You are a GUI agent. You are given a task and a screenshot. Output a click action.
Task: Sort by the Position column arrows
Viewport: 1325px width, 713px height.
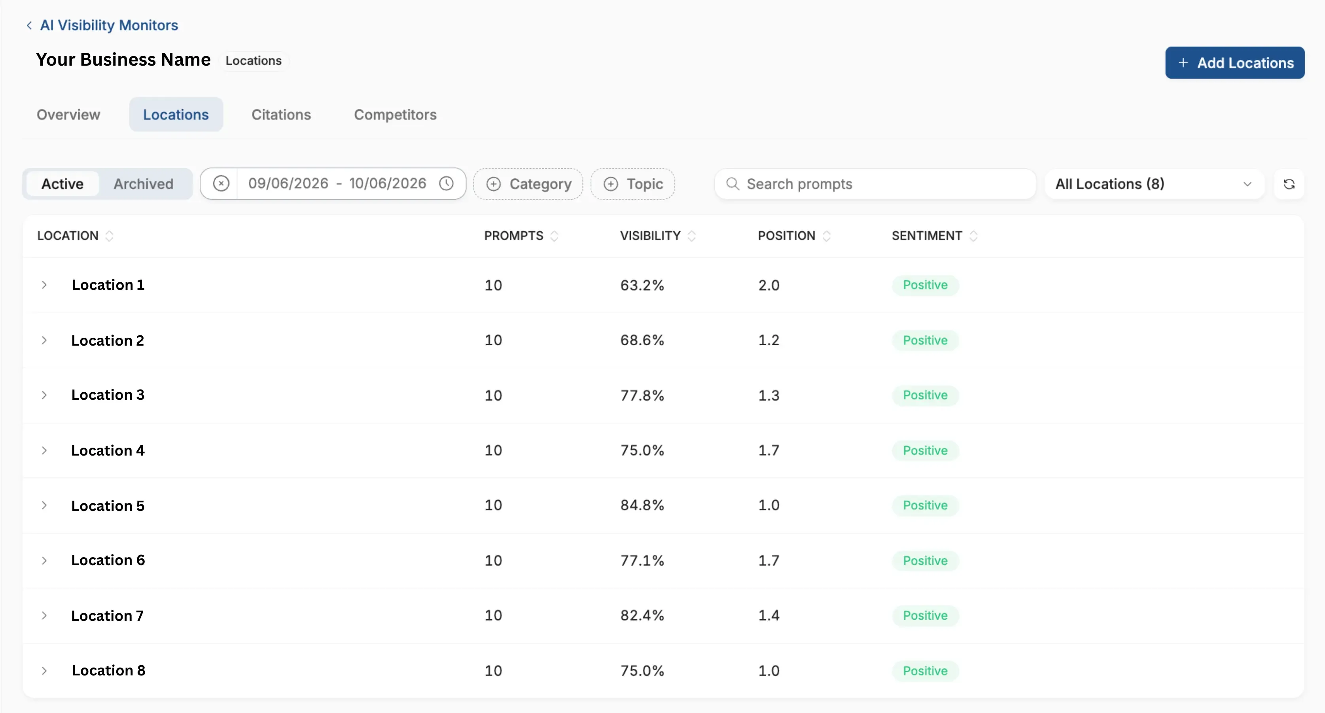[x=827, y=236]
